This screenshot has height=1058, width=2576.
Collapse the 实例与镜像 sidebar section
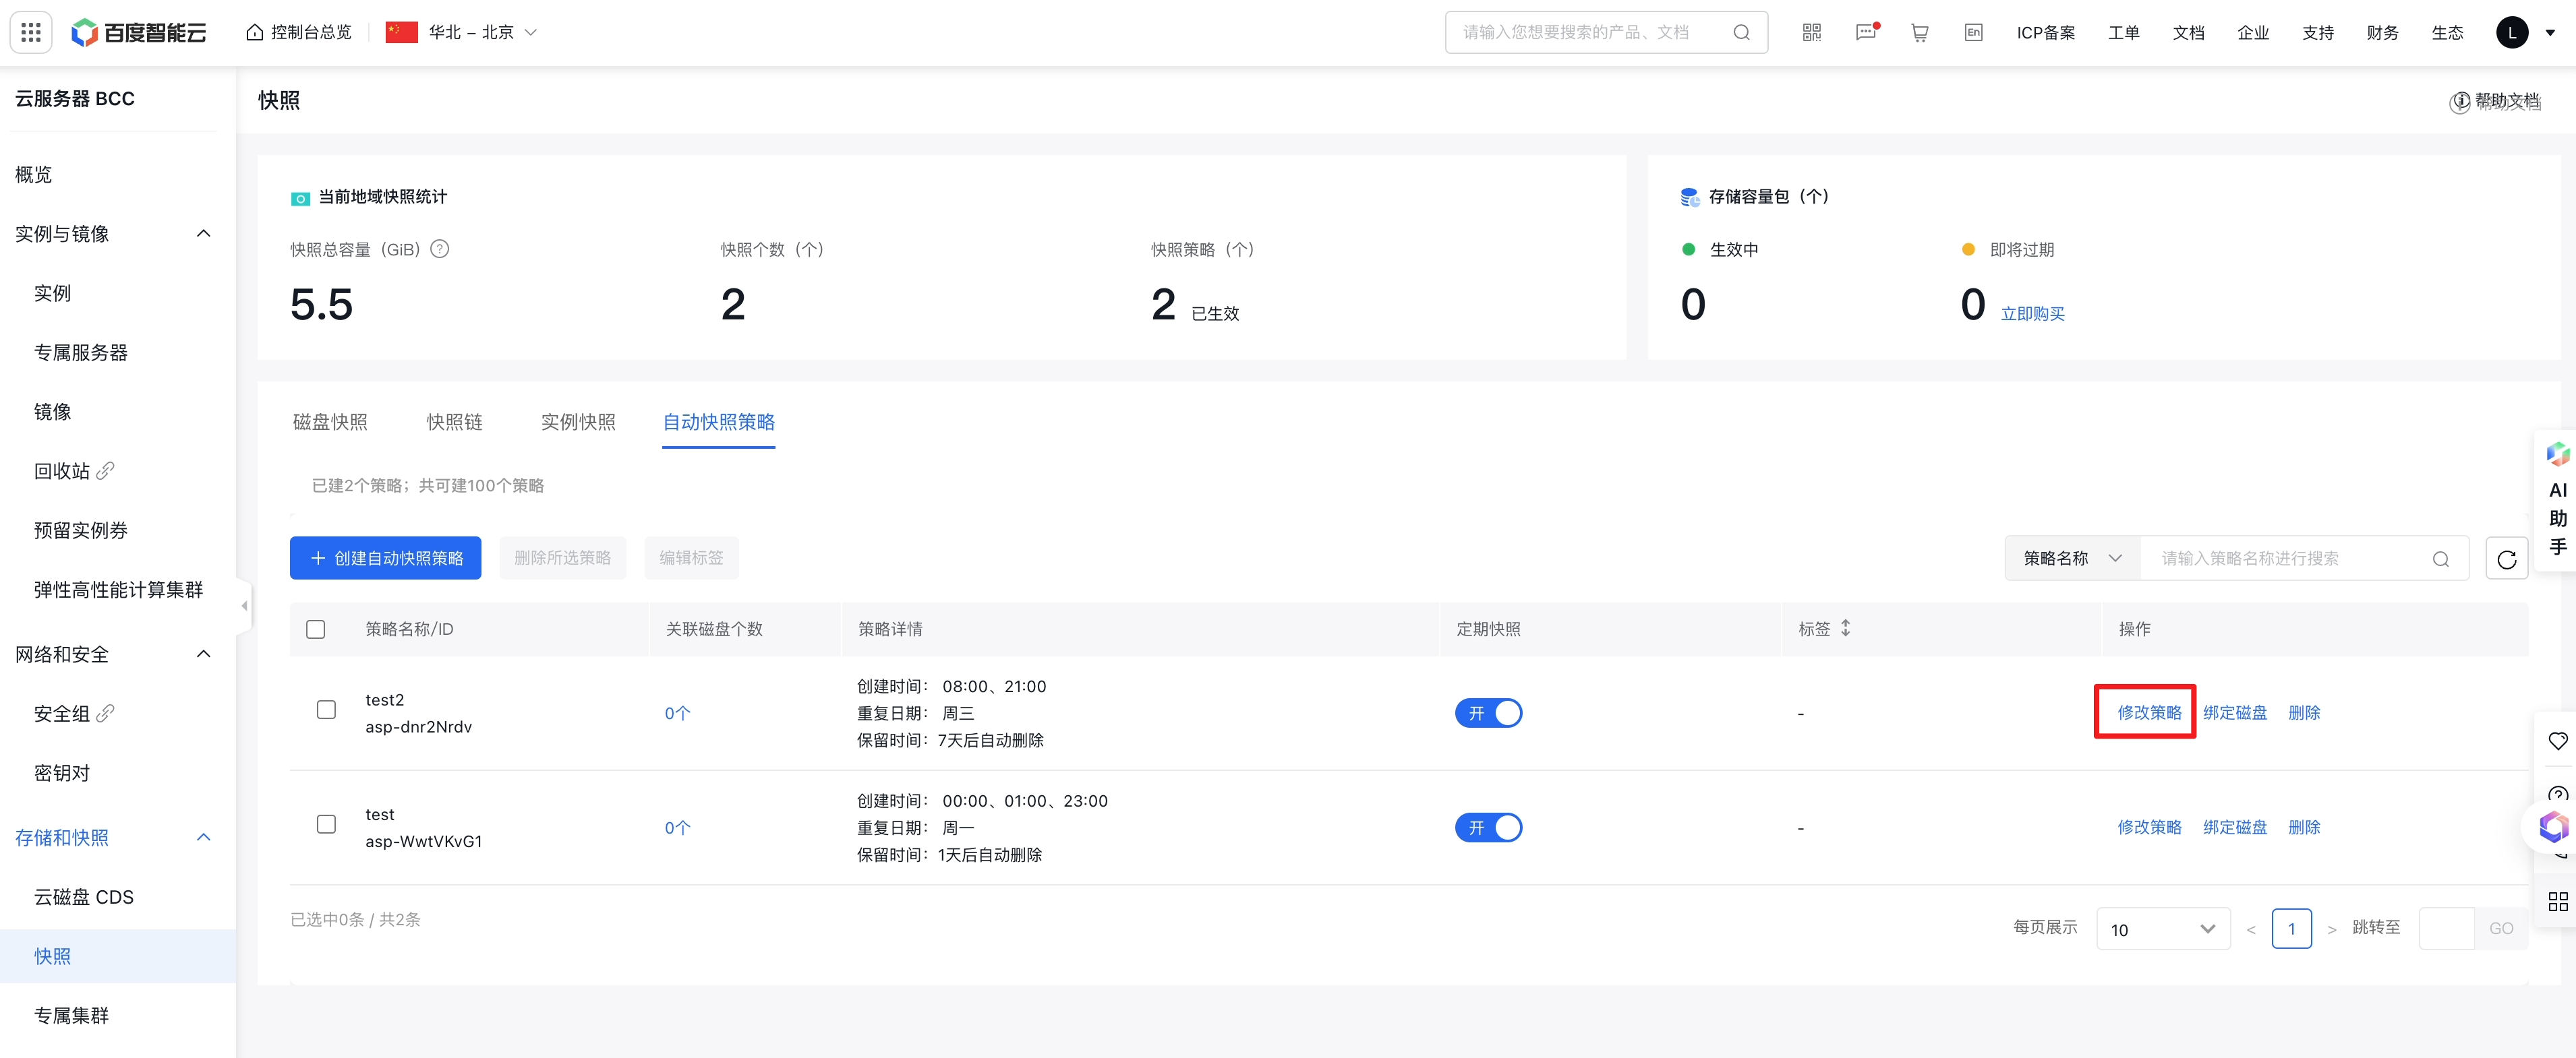pos(204,234)
